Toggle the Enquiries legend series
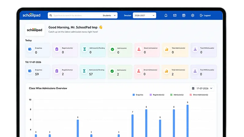244x137 pixels. (x=138, y=95)
